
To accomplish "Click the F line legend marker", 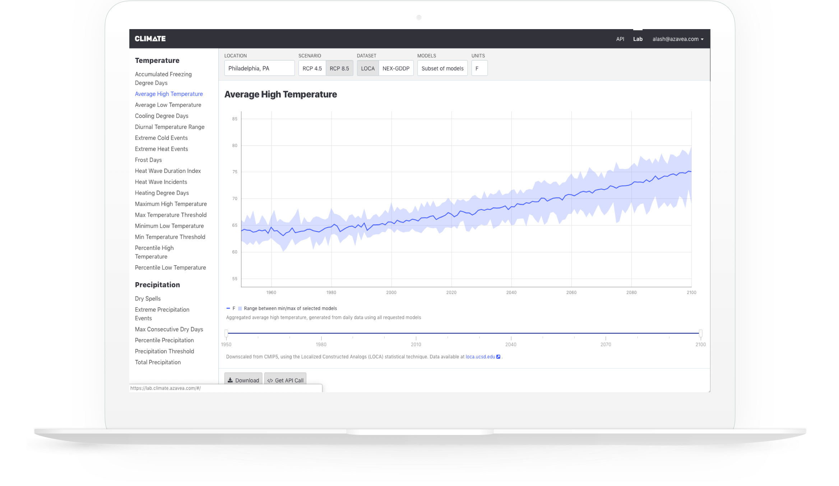I will (x=228, y=308).
